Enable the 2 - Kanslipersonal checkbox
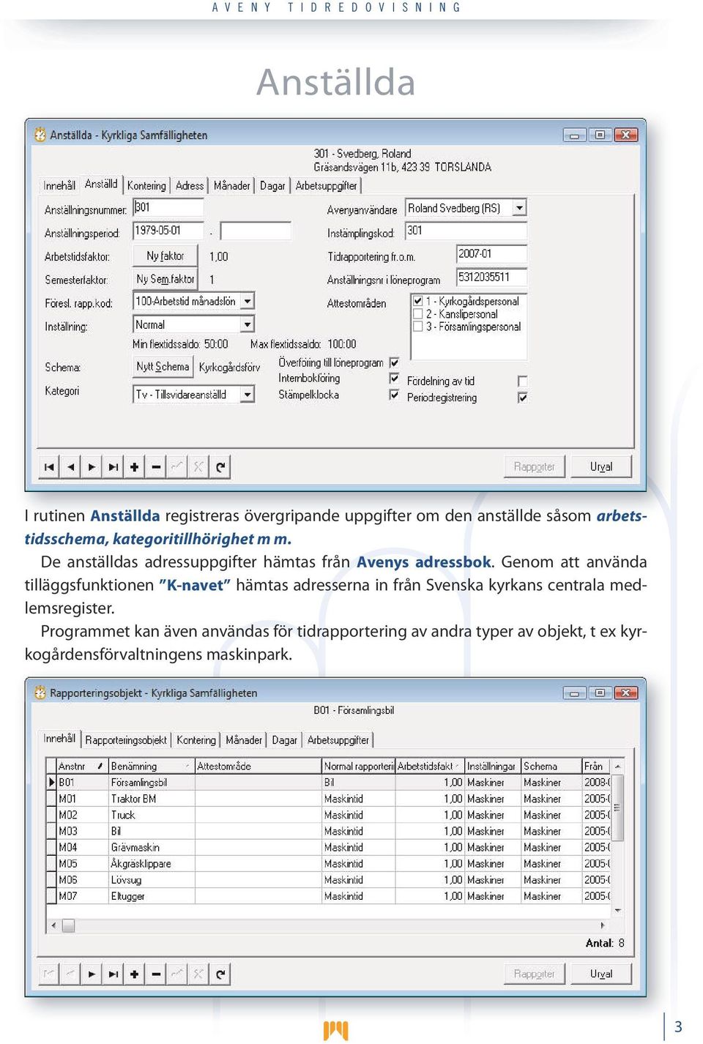The image size is (703, 1044). pos(417,314)
